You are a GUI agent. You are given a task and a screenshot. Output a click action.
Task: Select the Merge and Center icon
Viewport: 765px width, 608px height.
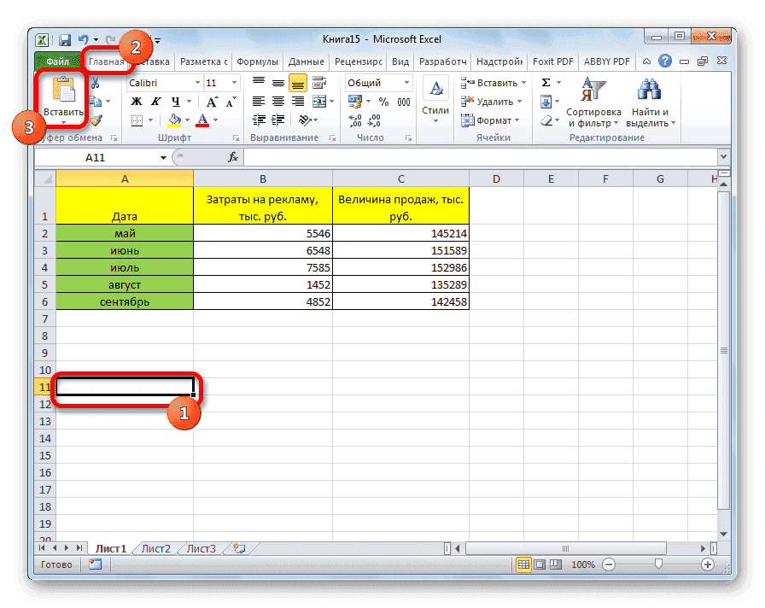[319, 101]
